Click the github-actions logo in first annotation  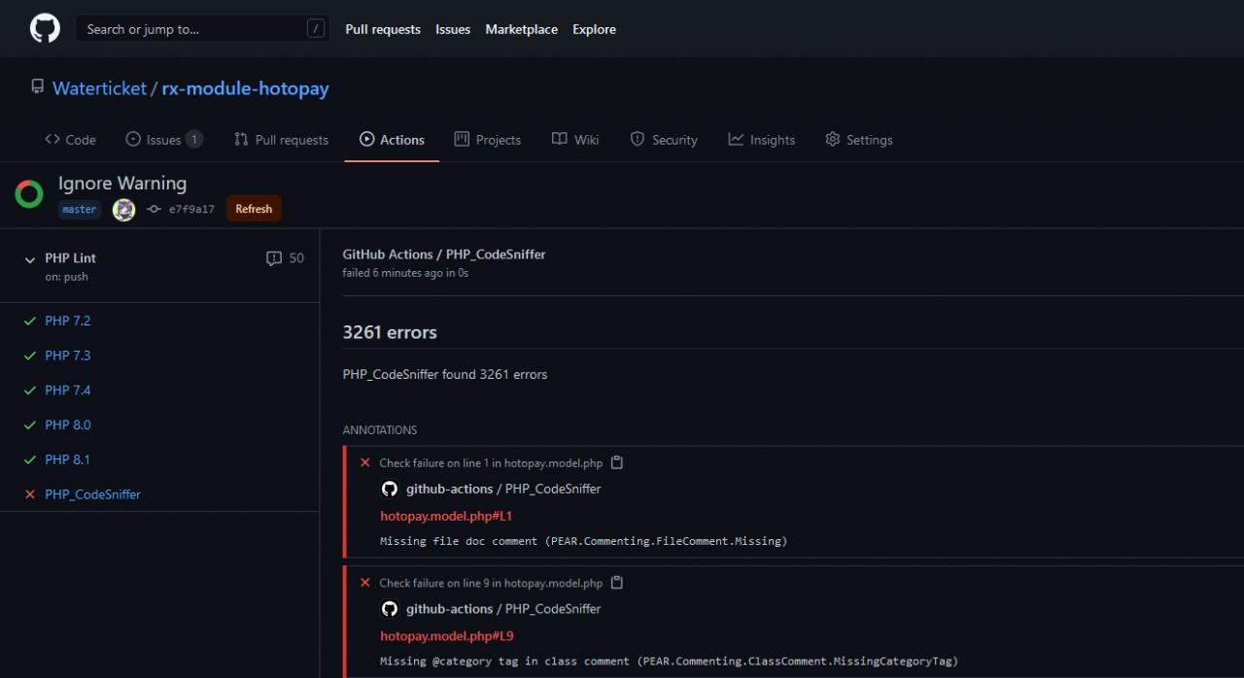pyautogui.click(x=390, y=489)
